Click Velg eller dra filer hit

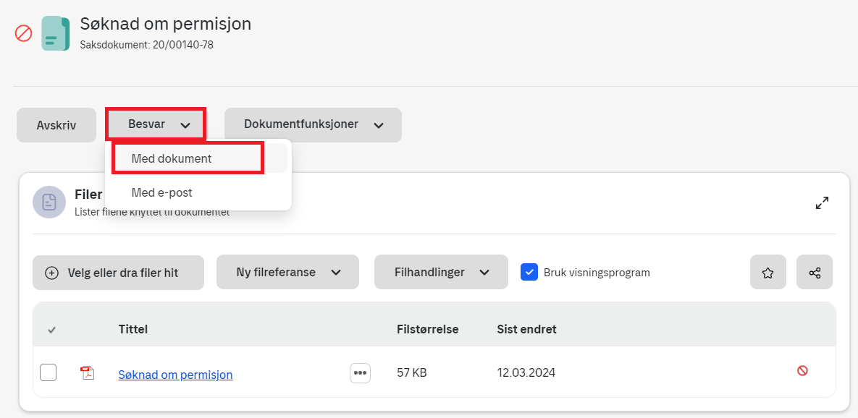(118, 272)
